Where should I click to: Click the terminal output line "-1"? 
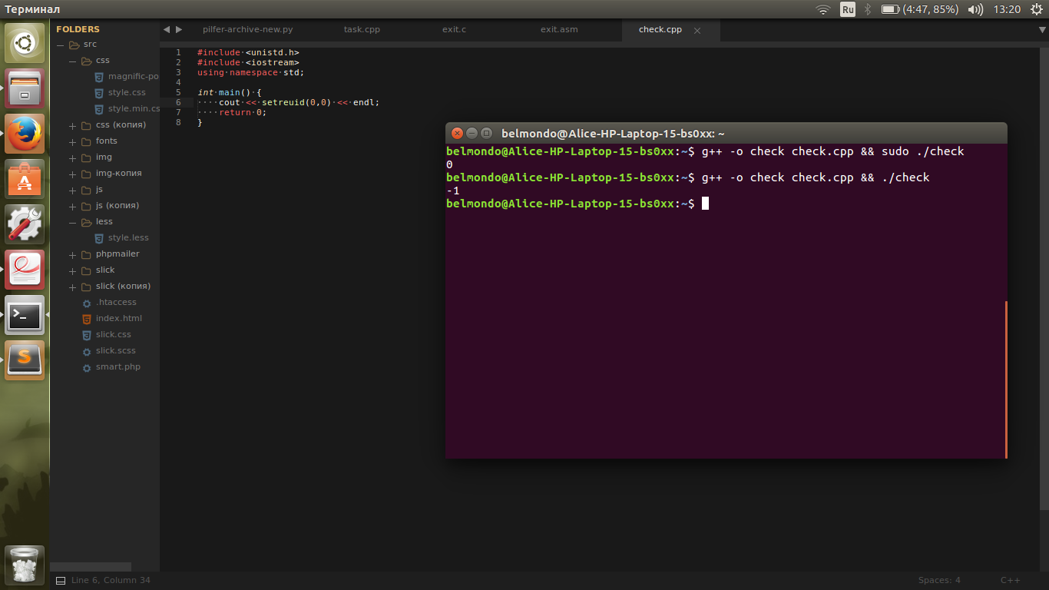point(453,191)
